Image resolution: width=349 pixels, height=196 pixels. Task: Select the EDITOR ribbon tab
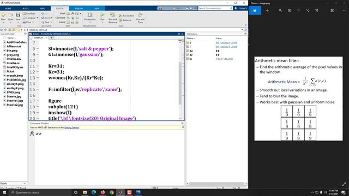(59, 9)
